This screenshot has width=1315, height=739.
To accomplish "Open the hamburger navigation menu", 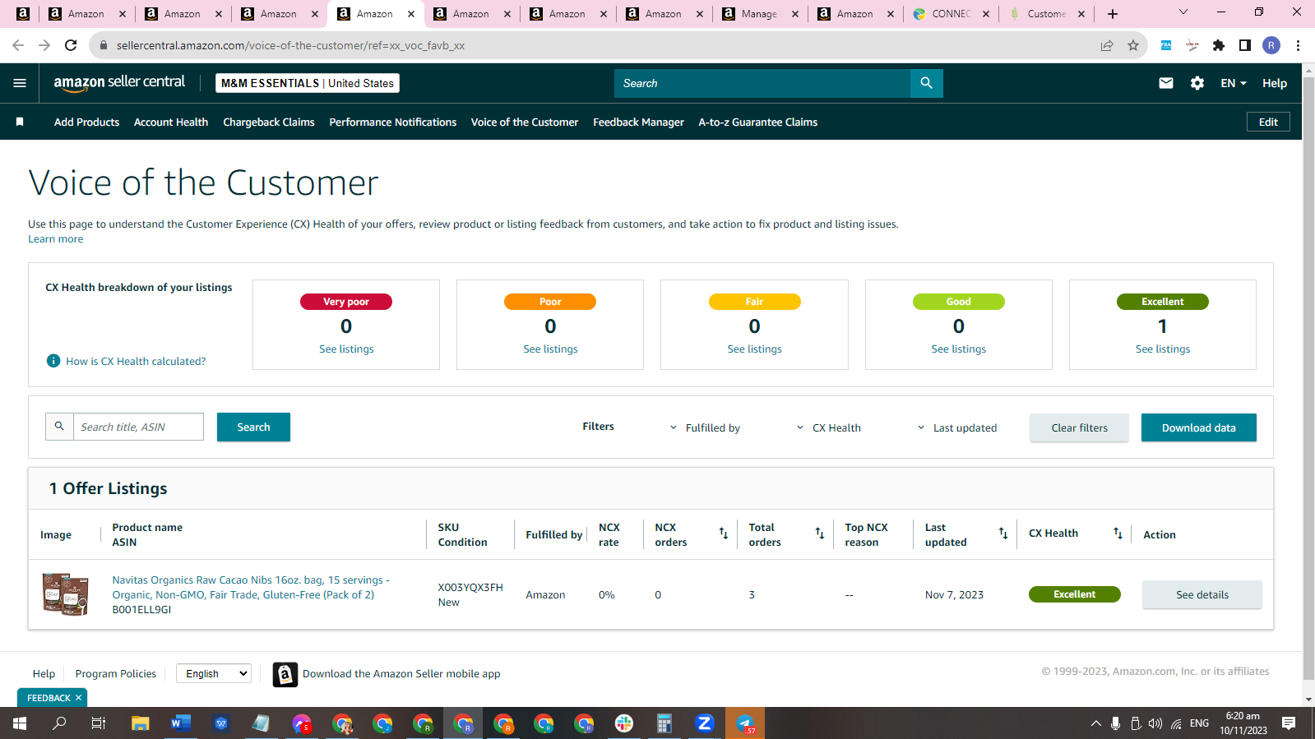I will tap(20, 83).
